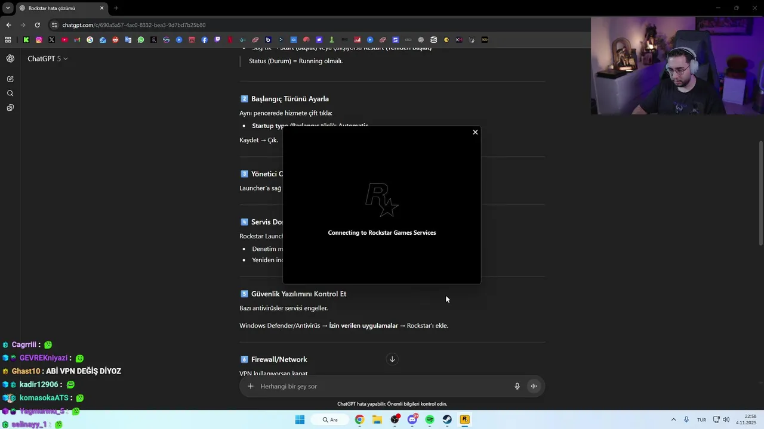The width and height of the screenshot is (764, 429).
Task: Click 'Connecting to Rockstar Games Services' text
Action: click(382, 232)
